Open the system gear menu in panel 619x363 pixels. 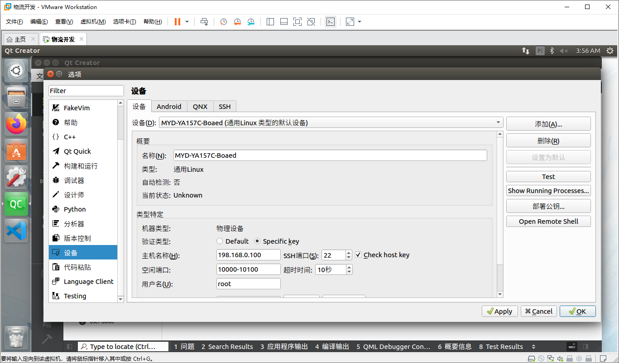click(610, 51)
